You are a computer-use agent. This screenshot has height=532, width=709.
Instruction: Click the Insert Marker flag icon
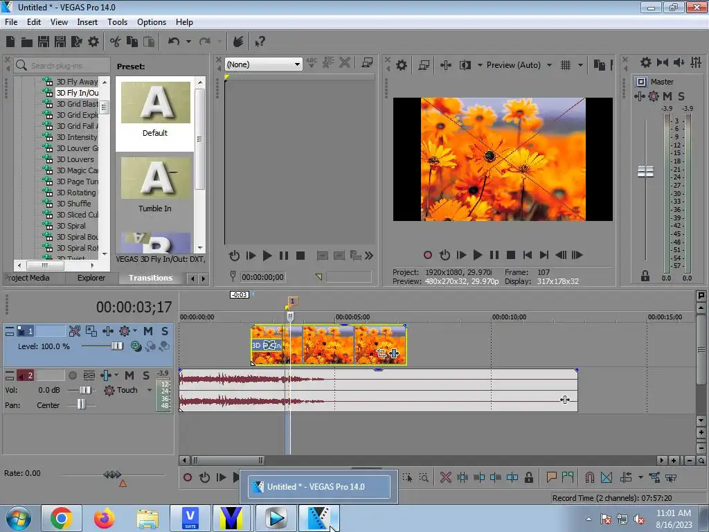tap(551, 477)
